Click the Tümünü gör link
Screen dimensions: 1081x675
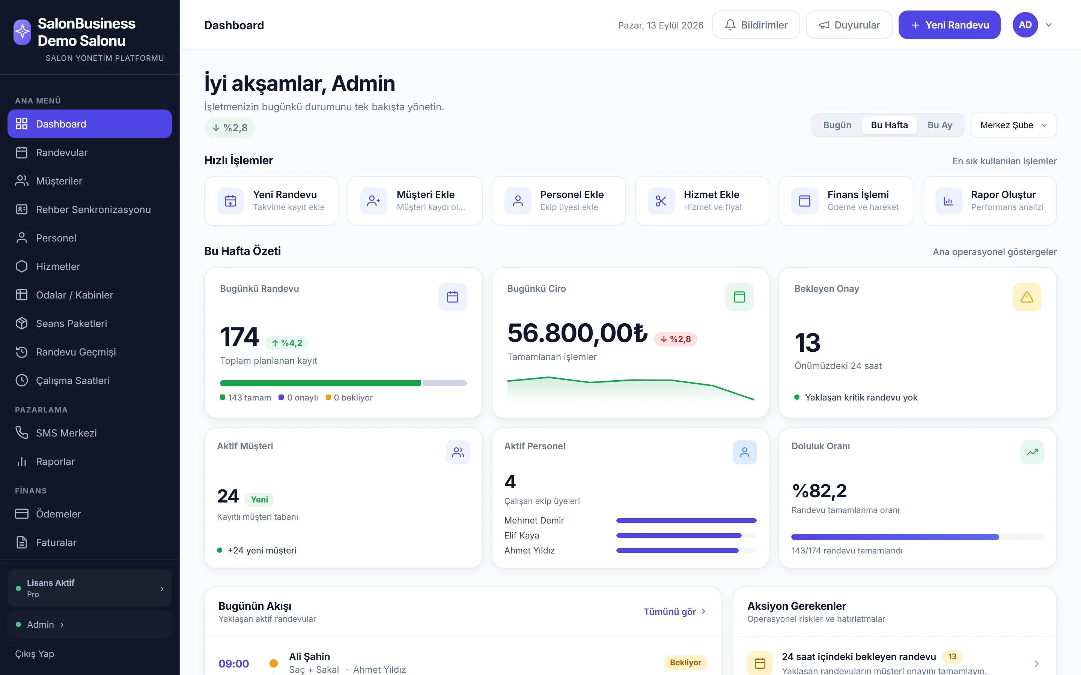pyautogui.click(x=674, y=612)
